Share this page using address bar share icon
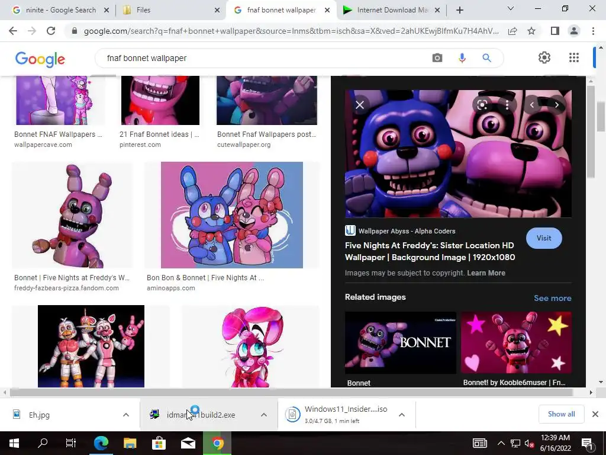Screen dimensions: 606x455 pyautogui.click(x=512, y=31)
